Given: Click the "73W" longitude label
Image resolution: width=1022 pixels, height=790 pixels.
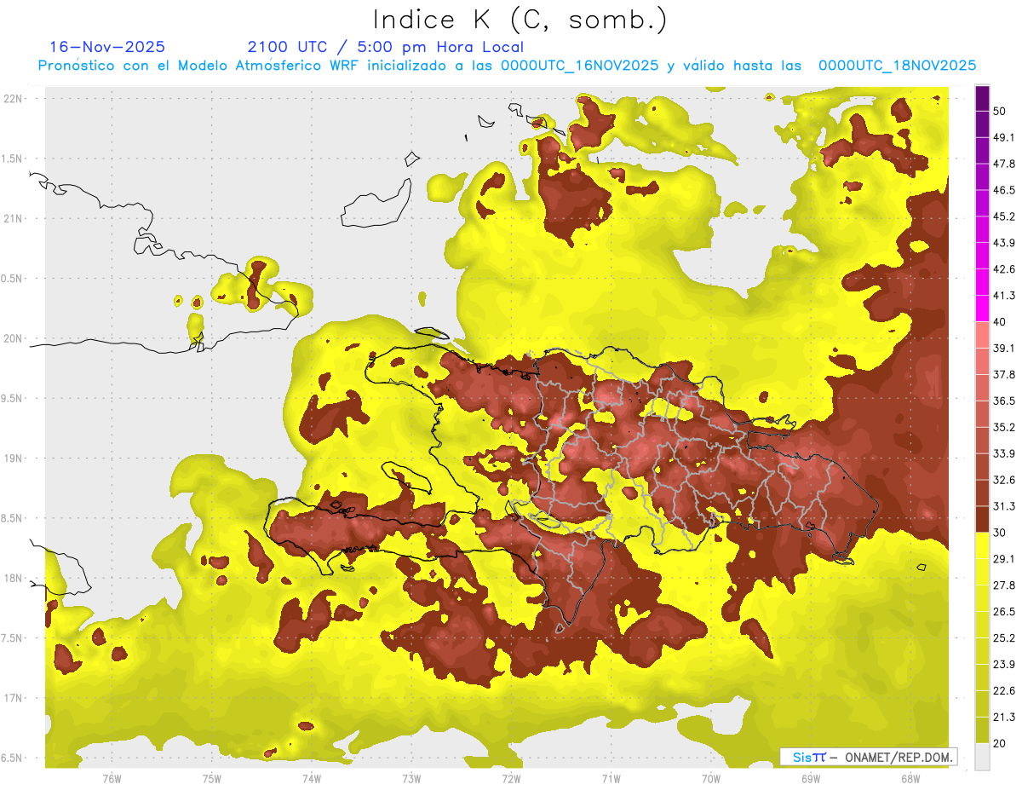Looking at the screenshot, I should [411, 778].
